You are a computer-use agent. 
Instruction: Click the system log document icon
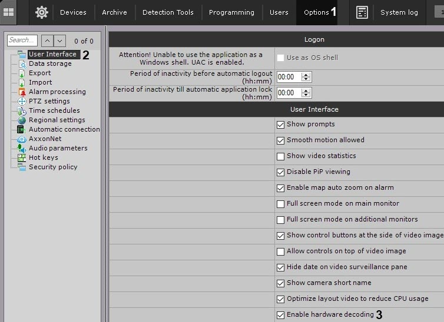click(362, 12)
